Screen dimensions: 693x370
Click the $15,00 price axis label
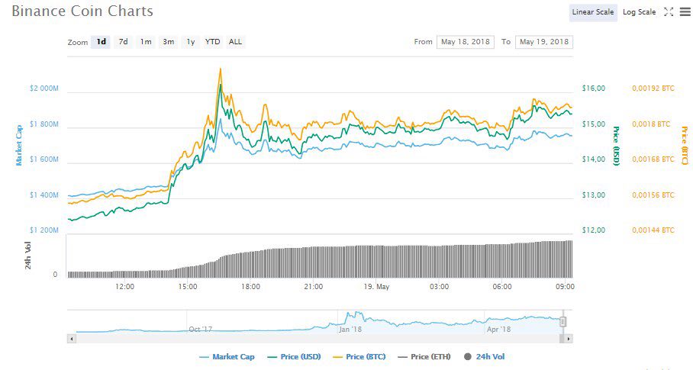[594, 124]
